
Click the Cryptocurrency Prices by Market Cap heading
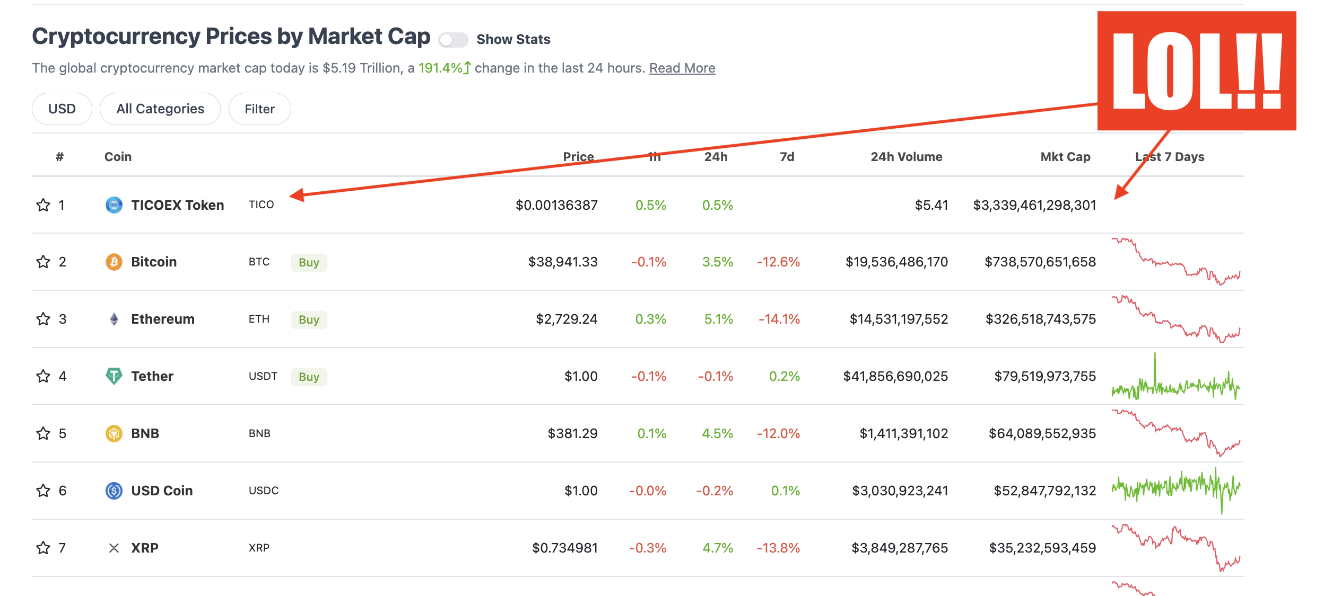coord(231,37)
